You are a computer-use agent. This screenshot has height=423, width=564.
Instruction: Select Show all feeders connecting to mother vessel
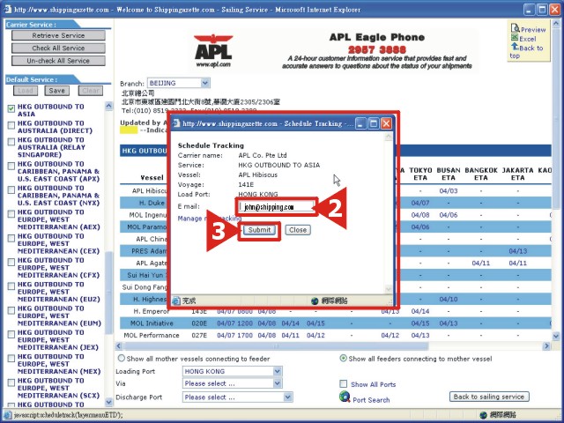tap(344, 359)
